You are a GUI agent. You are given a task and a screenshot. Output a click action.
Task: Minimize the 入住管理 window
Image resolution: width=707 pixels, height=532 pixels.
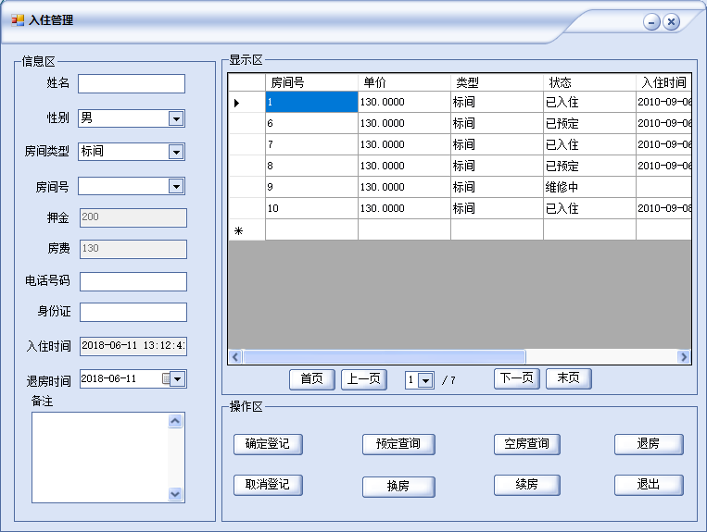tap(651, 21)
